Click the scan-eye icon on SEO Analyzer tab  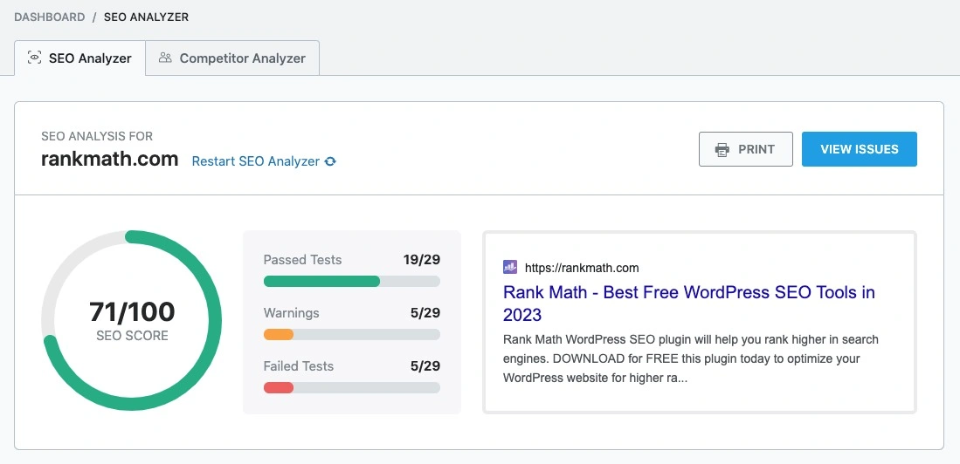[34, 58]
